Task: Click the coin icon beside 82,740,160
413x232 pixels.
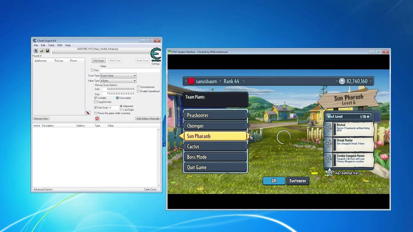Action: (342, 81)
